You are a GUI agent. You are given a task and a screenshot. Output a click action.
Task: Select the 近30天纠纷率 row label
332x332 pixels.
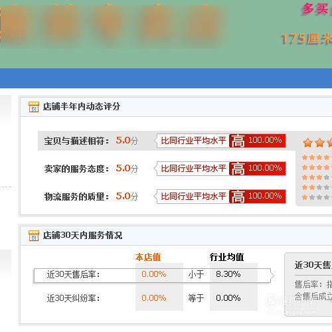tap(73, 298)
